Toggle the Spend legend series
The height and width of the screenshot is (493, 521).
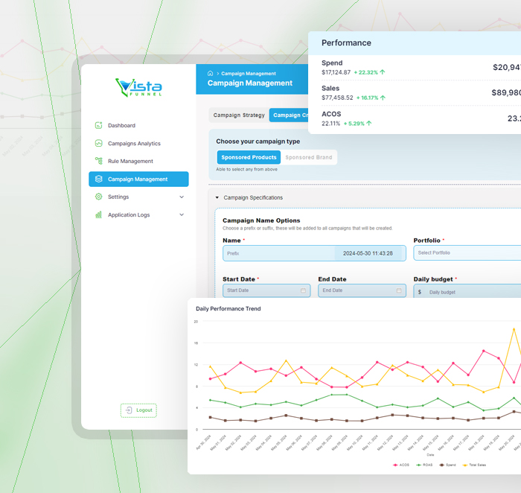pyautogui.click(x=447, y=465)
